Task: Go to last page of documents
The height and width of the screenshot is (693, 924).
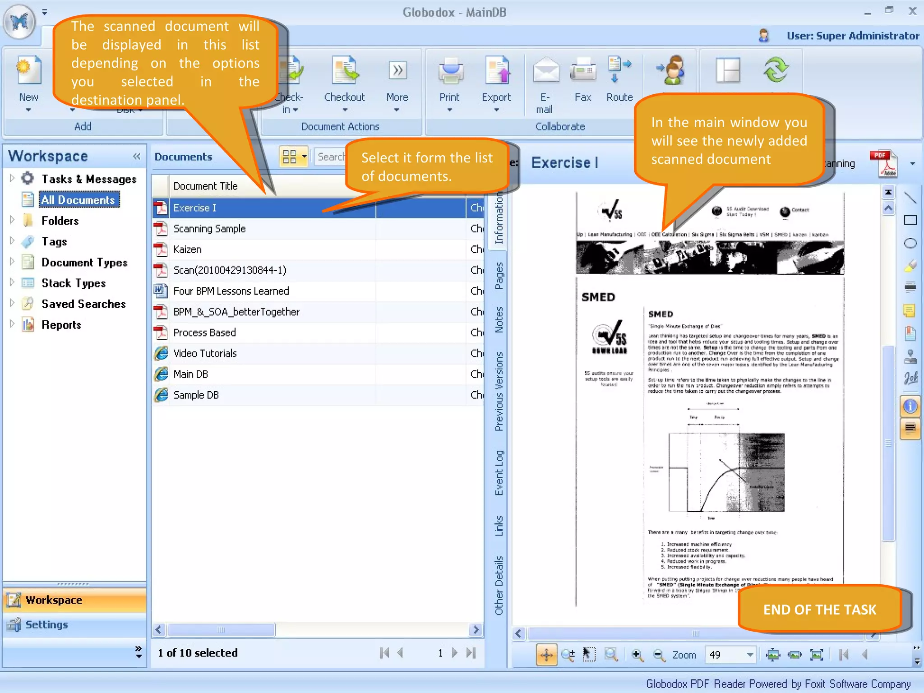Action: coord(471,653)
